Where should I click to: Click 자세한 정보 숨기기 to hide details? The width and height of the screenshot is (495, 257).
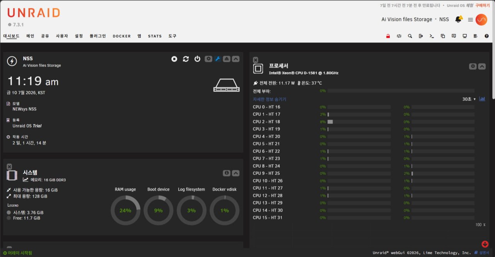(270, 99)
